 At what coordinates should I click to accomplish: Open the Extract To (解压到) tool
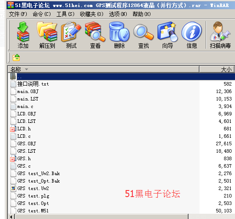tap(47, 35)
